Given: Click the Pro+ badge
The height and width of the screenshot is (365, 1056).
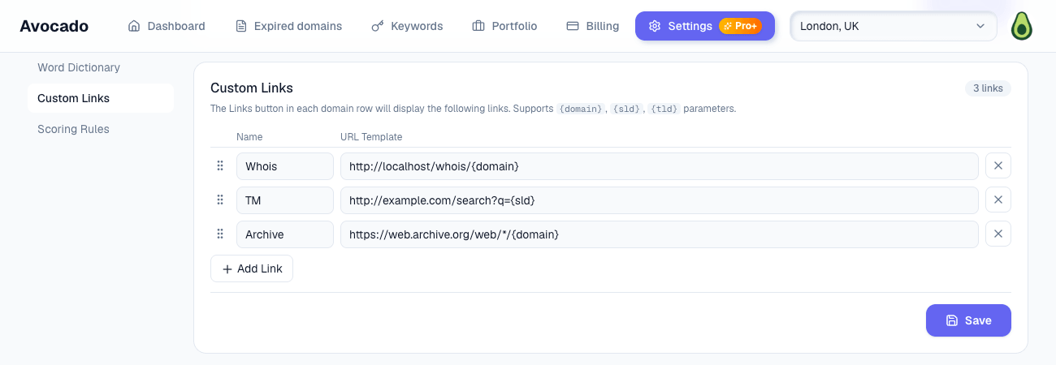Looking at the screenshot, I should point(740,26).
